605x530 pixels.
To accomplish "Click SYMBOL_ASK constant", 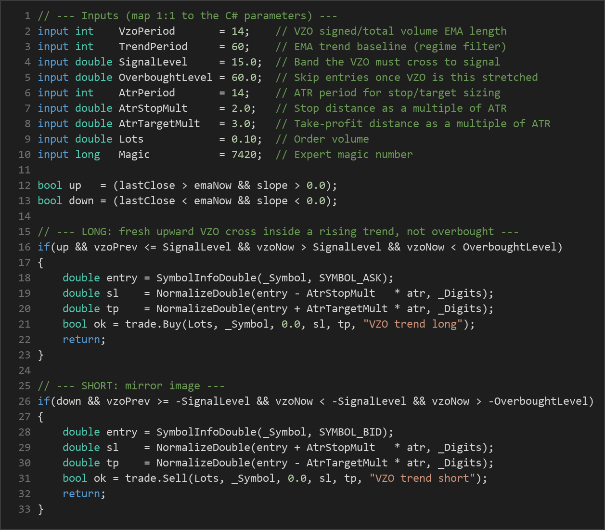I will 350,278.
